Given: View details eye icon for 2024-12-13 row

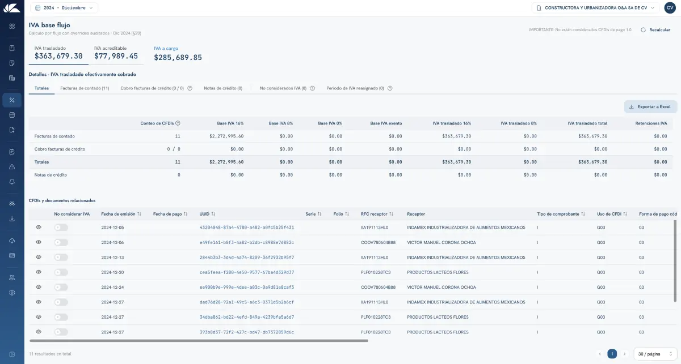Looking at the screenshot, I should [39, 257].
